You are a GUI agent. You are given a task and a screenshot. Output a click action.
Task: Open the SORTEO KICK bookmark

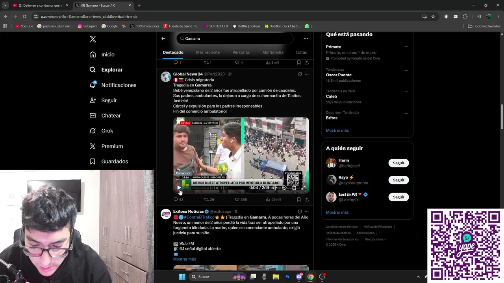tap(216, 26)
